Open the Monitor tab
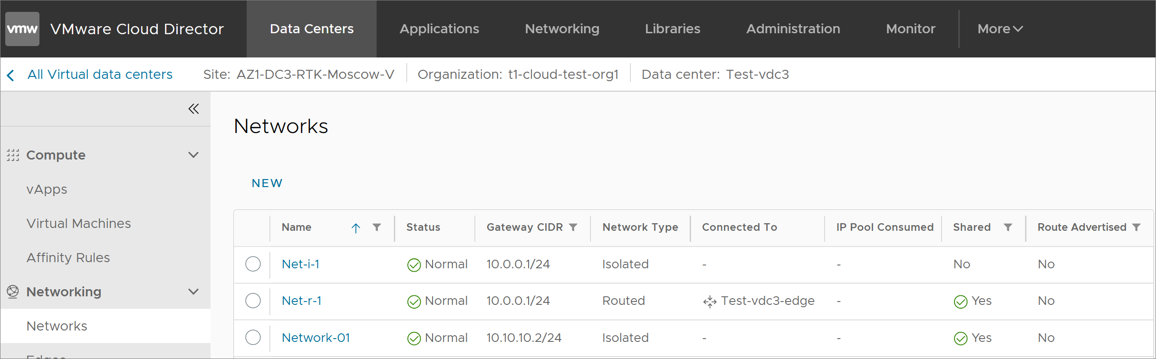Image resolution: width=1156 pixels, height=359 pixels. pos(911,29)
